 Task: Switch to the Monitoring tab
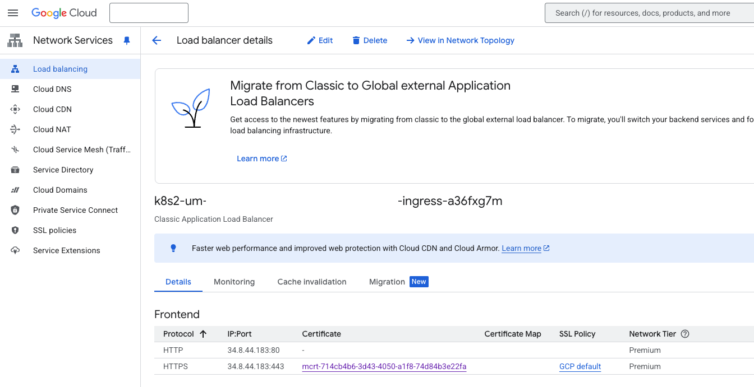click(x=234, y=282)
